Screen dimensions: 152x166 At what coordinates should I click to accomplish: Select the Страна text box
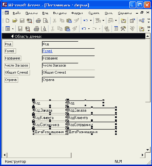tap(68, 80)
